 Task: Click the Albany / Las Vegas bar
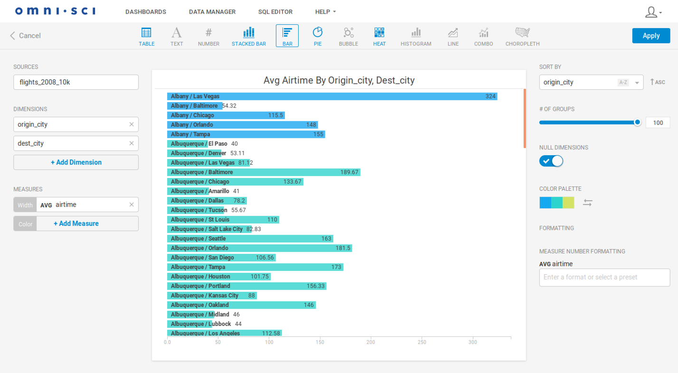[332, 96]
